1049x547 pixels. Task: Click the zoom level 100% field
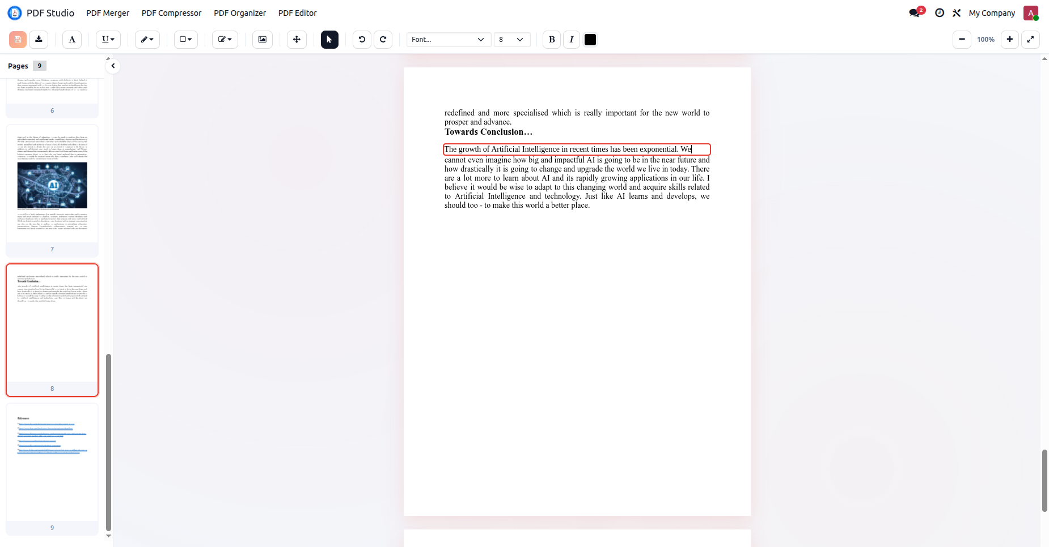coord(985,40)
